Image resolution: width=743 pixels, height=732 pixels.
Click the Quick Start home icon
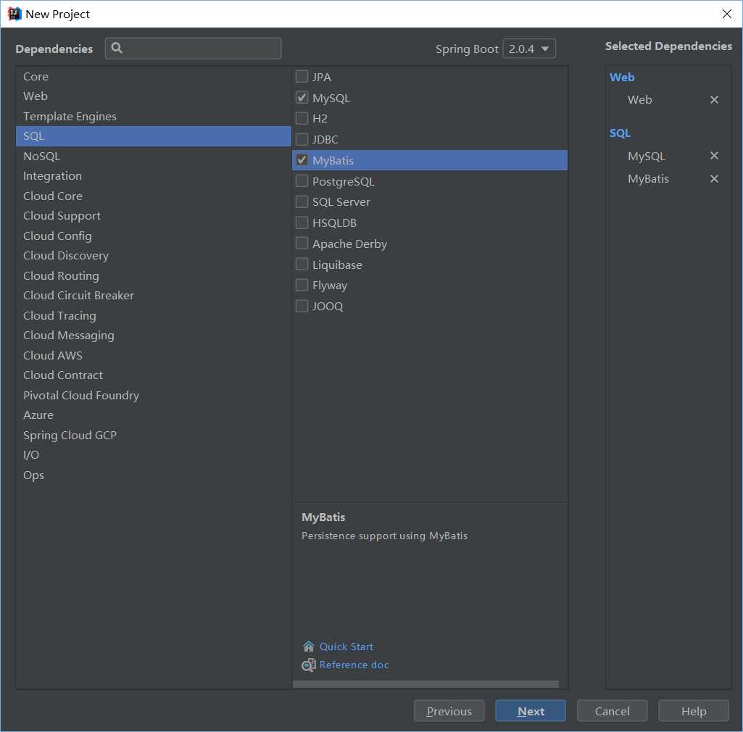point(309,646)
